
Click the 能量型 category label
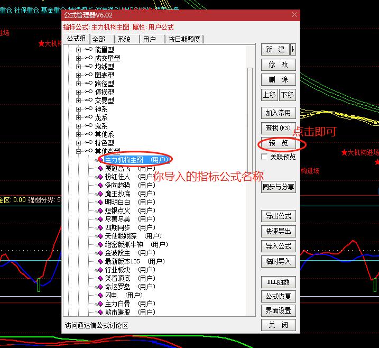coord(105,50)
